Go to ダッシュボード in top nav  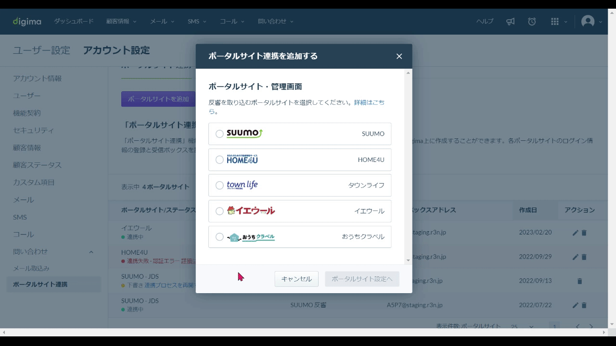[74, 21]
